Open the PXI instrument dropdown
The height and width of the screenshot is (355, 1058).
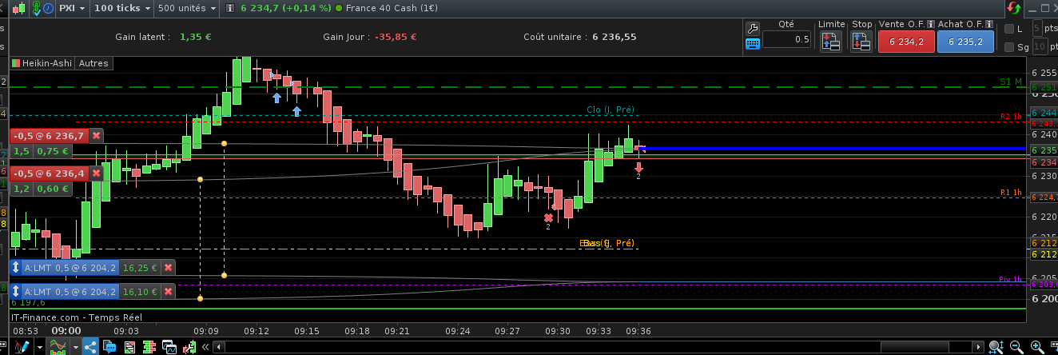click(73, 8)
